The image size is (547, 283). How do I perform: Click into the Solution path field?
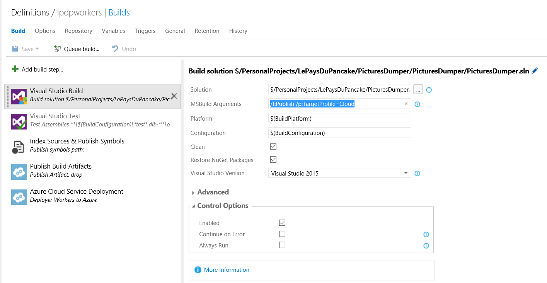[x=339, y=89]
